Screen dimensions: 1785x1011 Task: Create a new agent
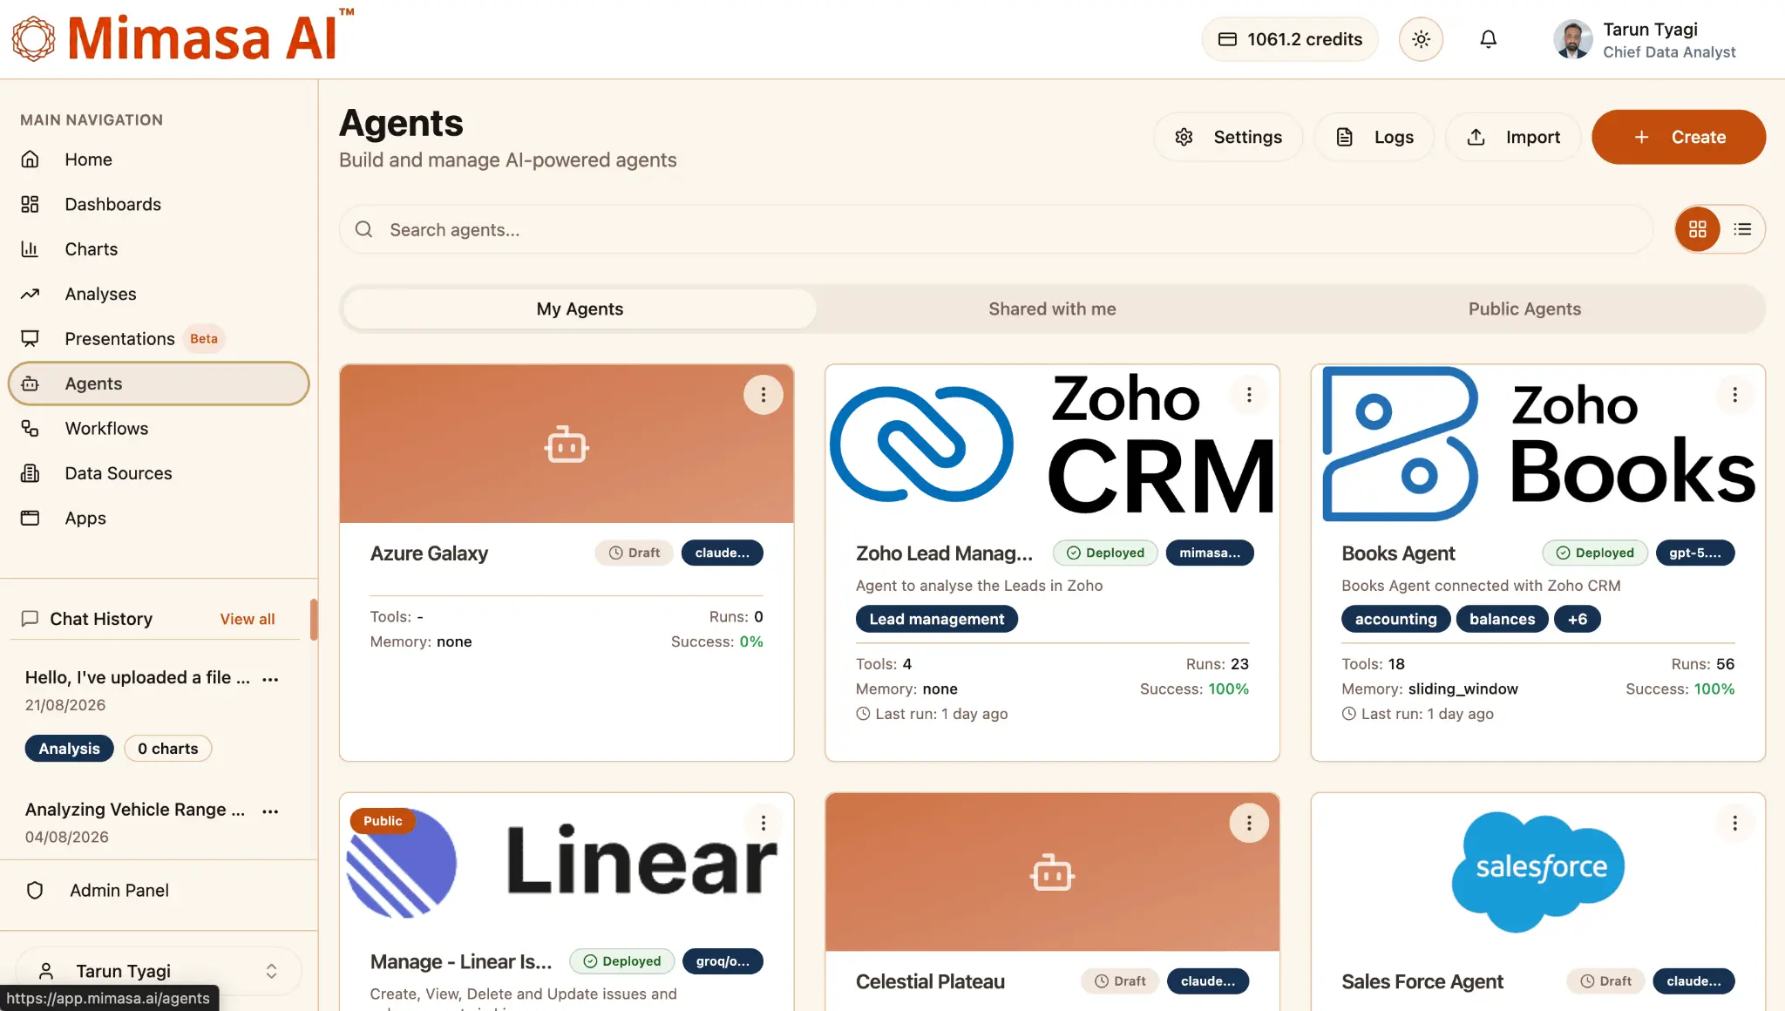(1679, 137)
